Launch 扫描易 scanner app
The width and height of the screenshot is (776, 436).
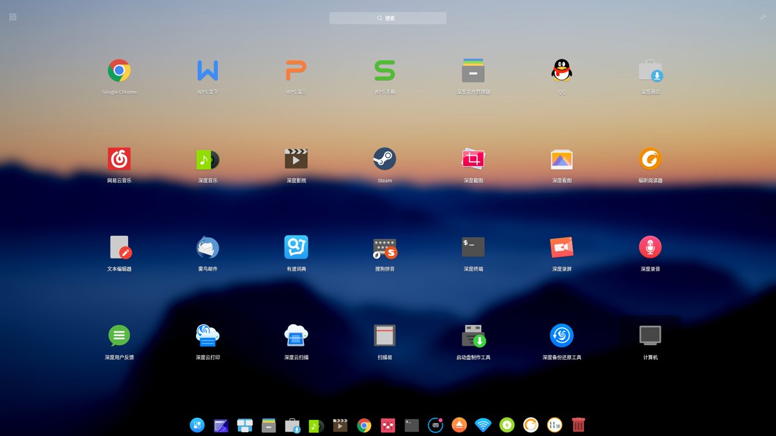click(385, 336)
